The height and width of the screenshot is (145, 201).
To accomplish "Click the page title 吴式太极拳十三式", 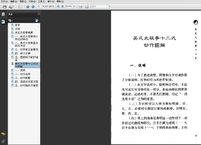I will pos(154,38).
